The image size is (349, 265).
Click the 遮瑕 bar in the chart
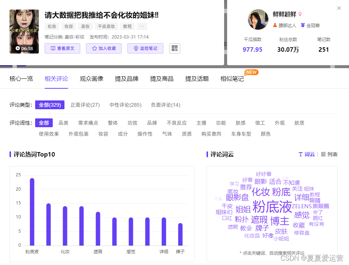(x=98, y=229)
